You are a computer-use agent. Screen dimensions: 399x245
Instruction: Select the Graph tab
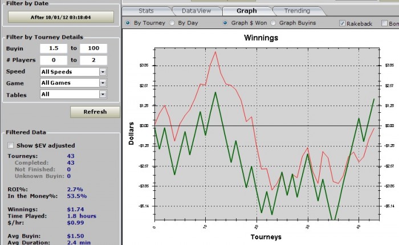pyautogui.click(x=247, y=11)
